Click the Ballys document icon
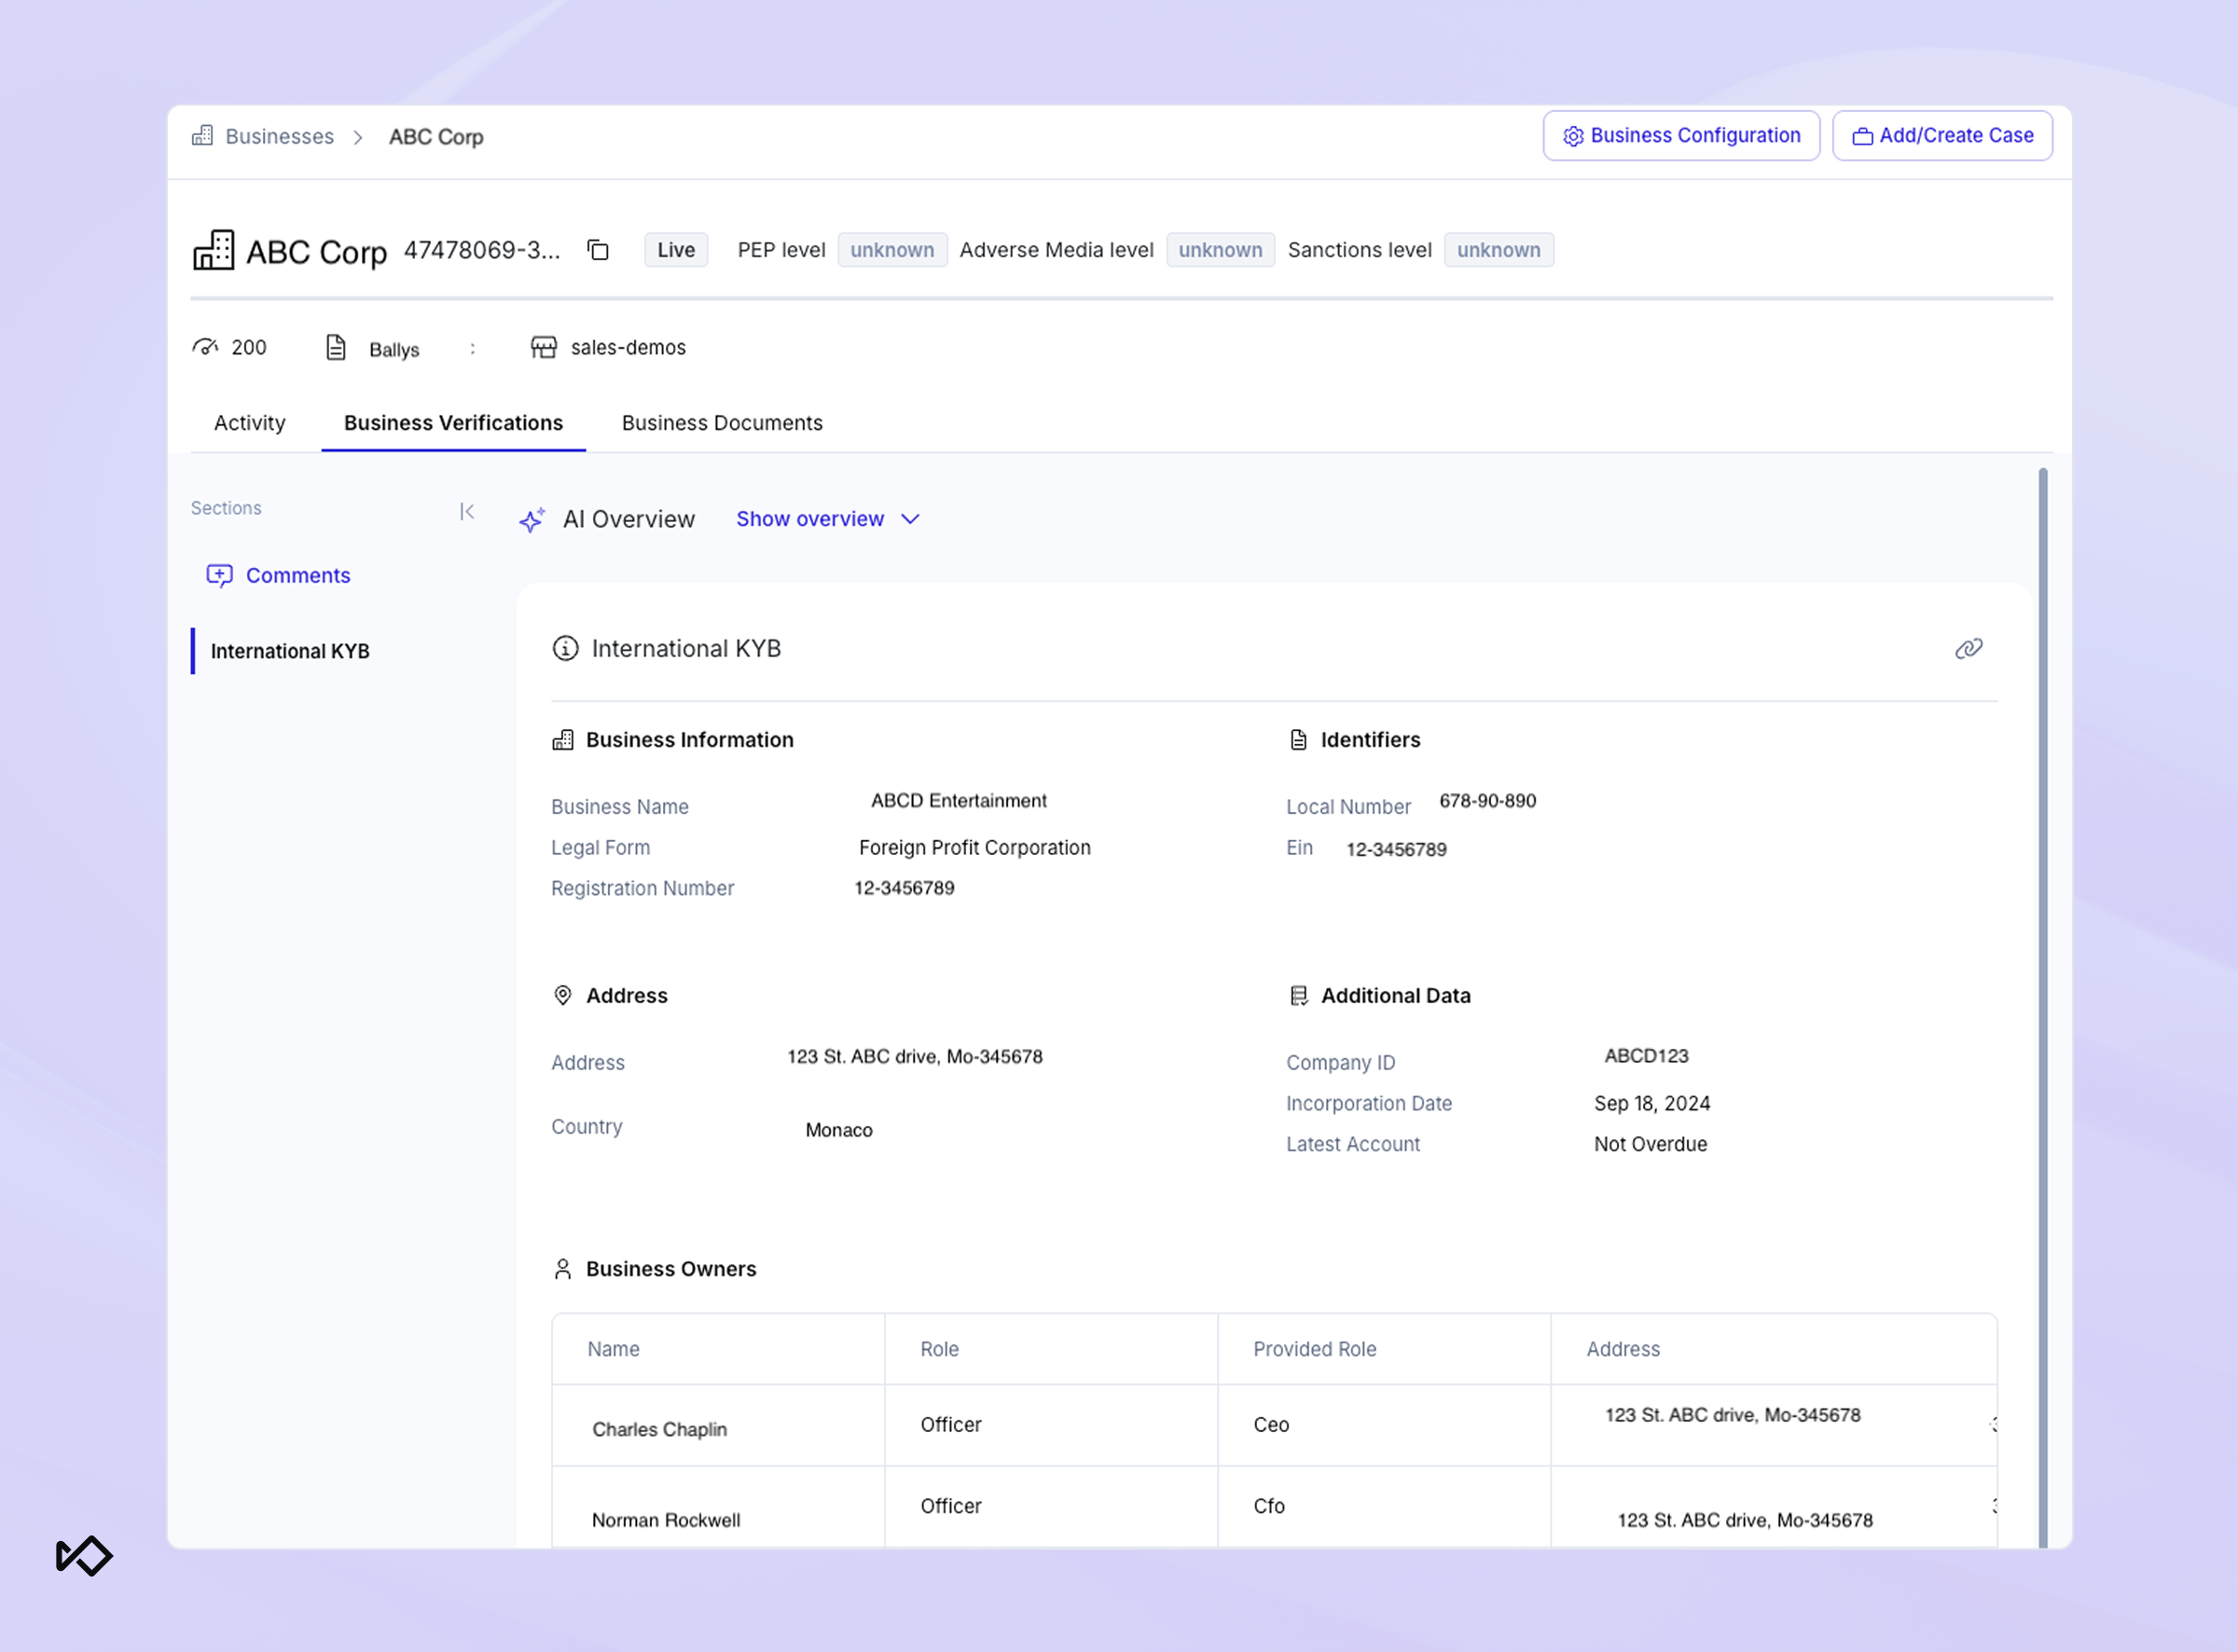The width and height of the screenshot is (2238, 1652). click(x=336, y=347)
